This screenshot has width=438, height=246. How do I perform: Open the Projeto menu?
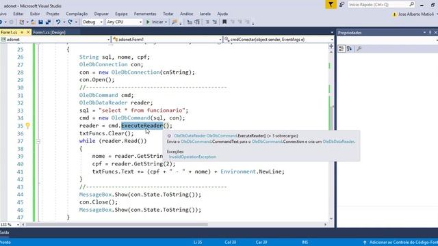pos(53,14)
